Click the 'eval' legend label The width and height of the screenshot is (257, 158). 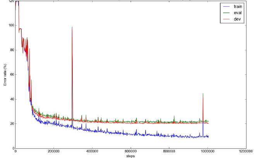pos(238,13)
